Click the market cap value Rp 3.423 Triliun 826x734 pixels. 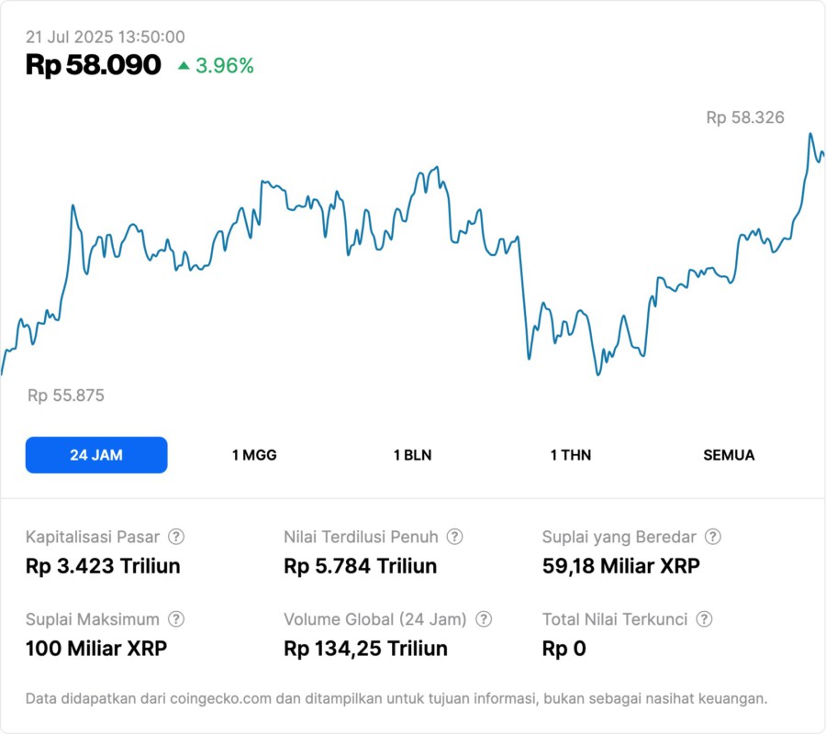pyautogui.click(x=103, y=566)
